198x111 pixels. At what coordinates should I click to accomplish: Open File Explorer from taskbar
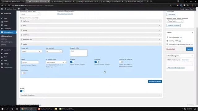click(x=56, y=109)
